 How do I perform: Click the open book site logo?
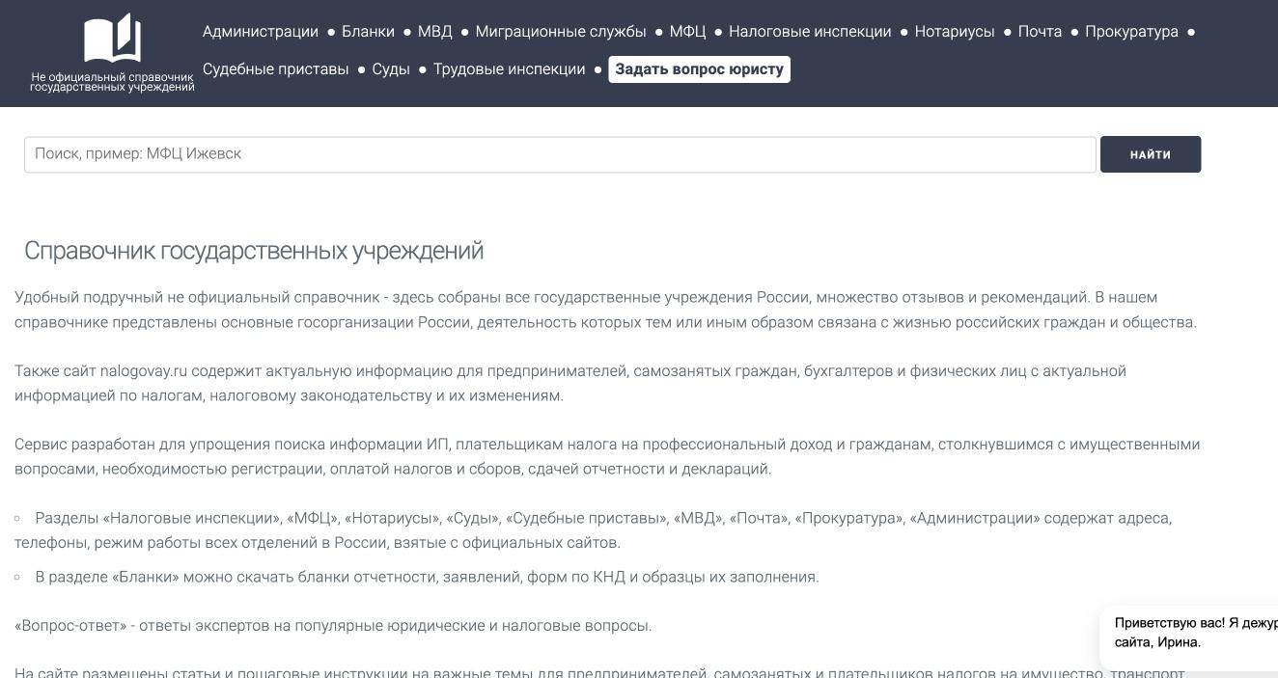(112, 40)
